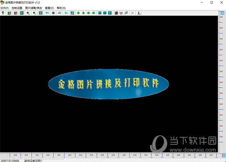Click the second red picture toolbar icon
Viewport: 226px width, 162px height.
coord(16,13)
